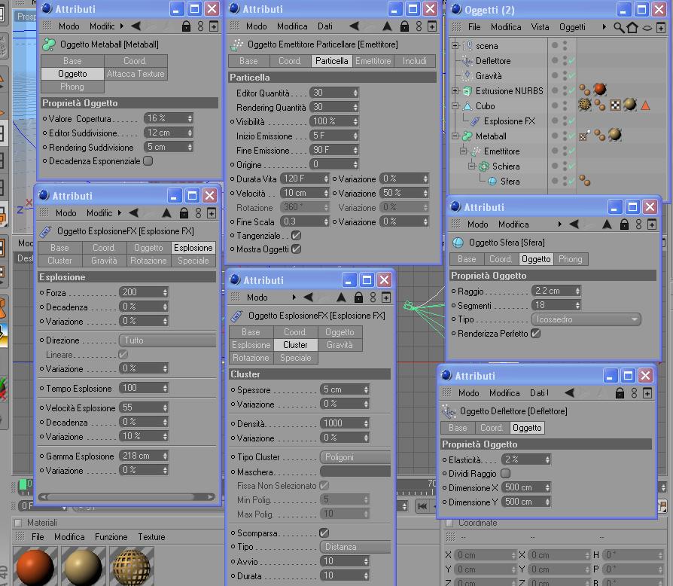The width and height of the screenshot is (673, 586).
Task: Switch to the Emettitore tab
Action: pos(373,61)
